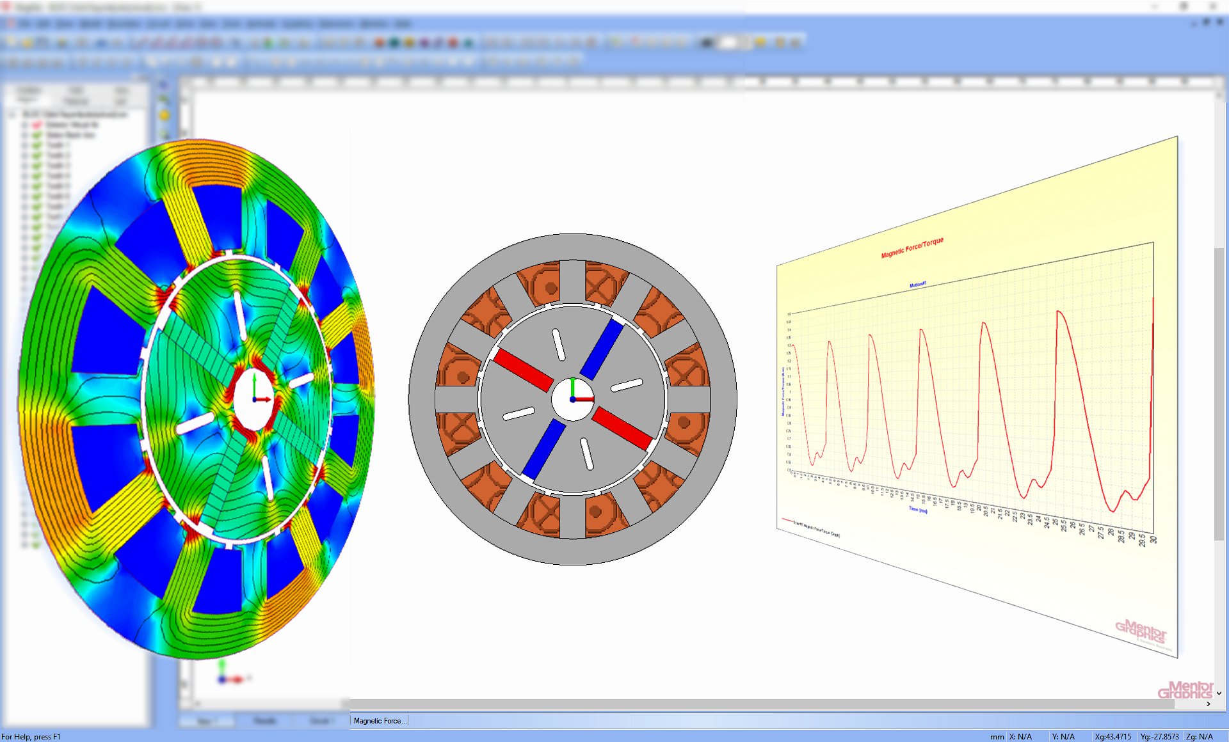Select the Print icon on the toolbar
Screen dimensions: 1229x742
pyautogui.click(x=61, y=45)
